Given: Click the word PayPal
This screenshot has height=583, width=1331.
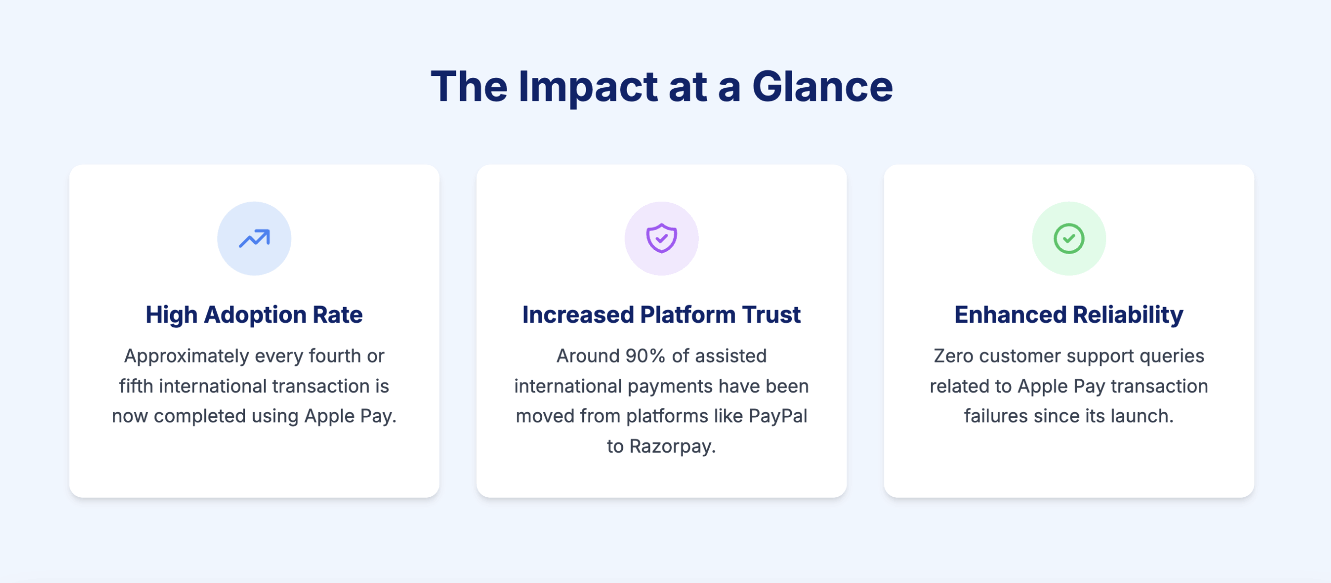Looking at the screenshot, I should pos(778,416).
